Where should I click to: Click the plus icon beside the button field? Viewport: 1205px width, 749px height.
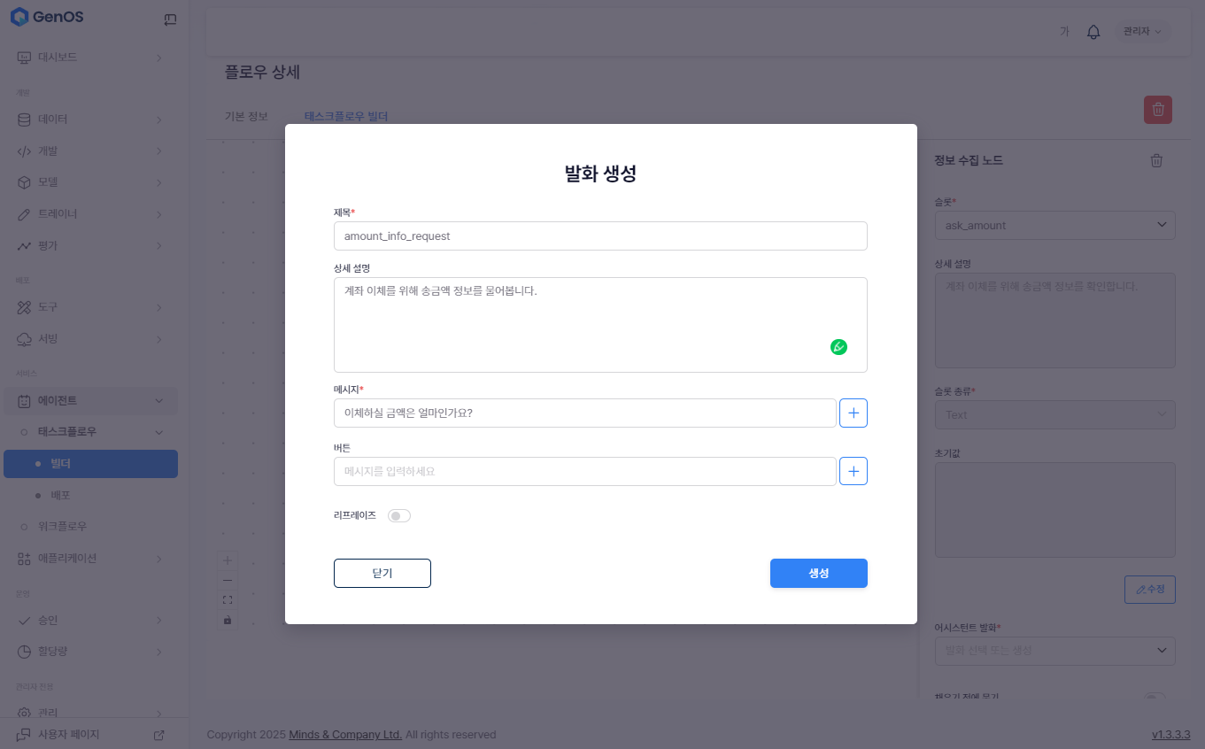pyautogui.click(x=853, y=471)
